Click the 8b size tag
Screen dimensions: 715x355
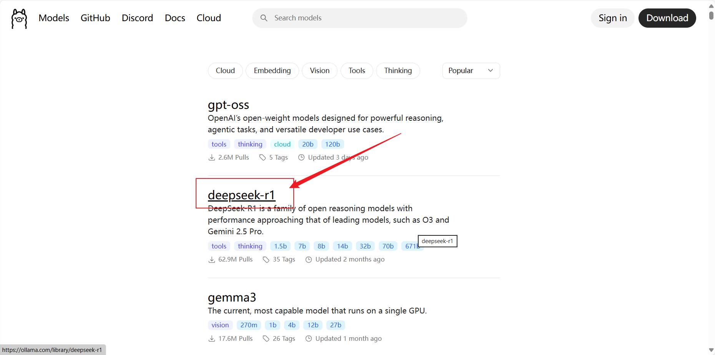click(x=321, y=246)
